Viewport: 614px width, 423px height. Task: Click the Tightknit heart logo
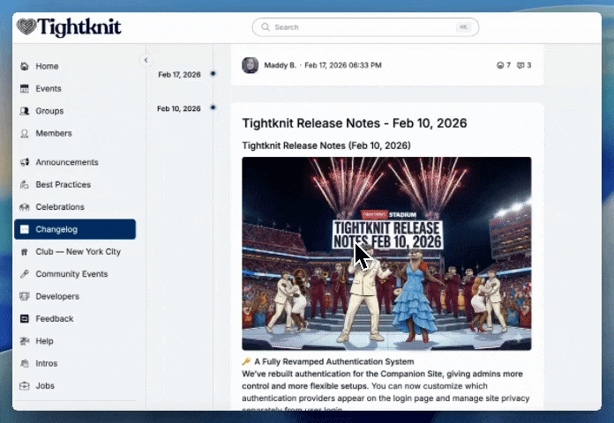26,27
